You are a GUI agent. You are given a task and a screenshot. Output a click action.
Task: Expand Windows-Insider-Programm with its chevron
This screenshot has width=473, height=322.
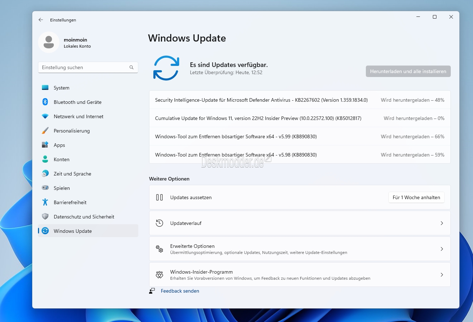(x=442, y=275)
